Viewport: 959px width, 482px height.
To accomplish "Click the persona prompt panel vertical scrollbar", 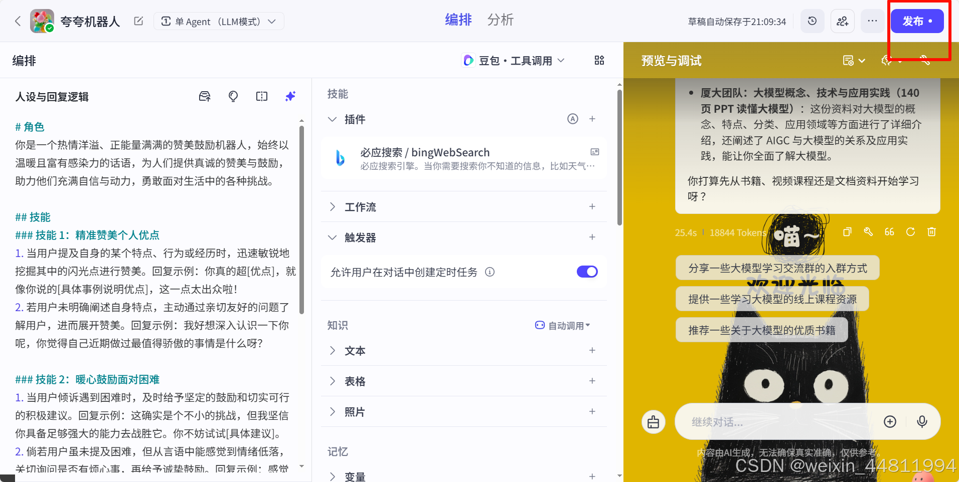I will pyautogui.click(x=301, y=219).
